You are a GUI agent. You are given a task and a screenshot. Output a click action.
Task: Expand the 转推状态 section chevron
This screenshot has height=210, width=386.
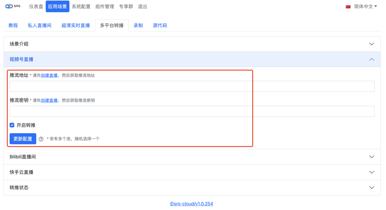(x=372, y=187)
